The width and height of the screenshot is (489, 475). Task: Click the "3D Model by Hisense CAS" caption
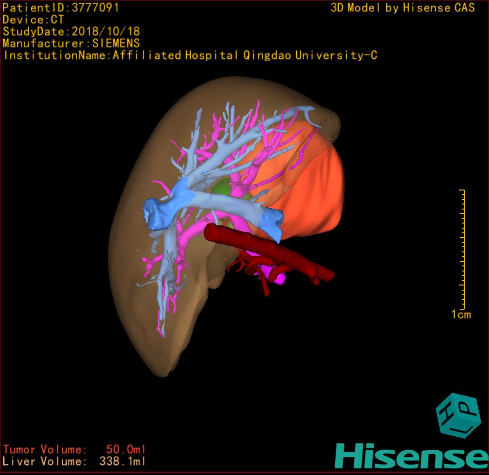point(403,8)
